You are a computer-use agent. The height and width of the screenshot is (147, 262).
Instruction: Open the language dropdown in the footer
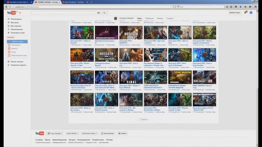coord(55,134)
